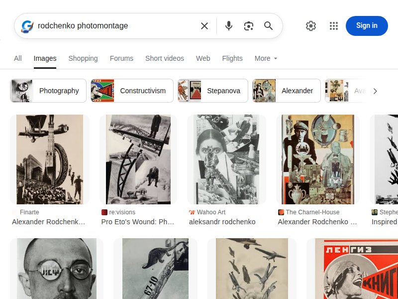
Task: Switch to the Web results tab
Action: tap(203, 58)
